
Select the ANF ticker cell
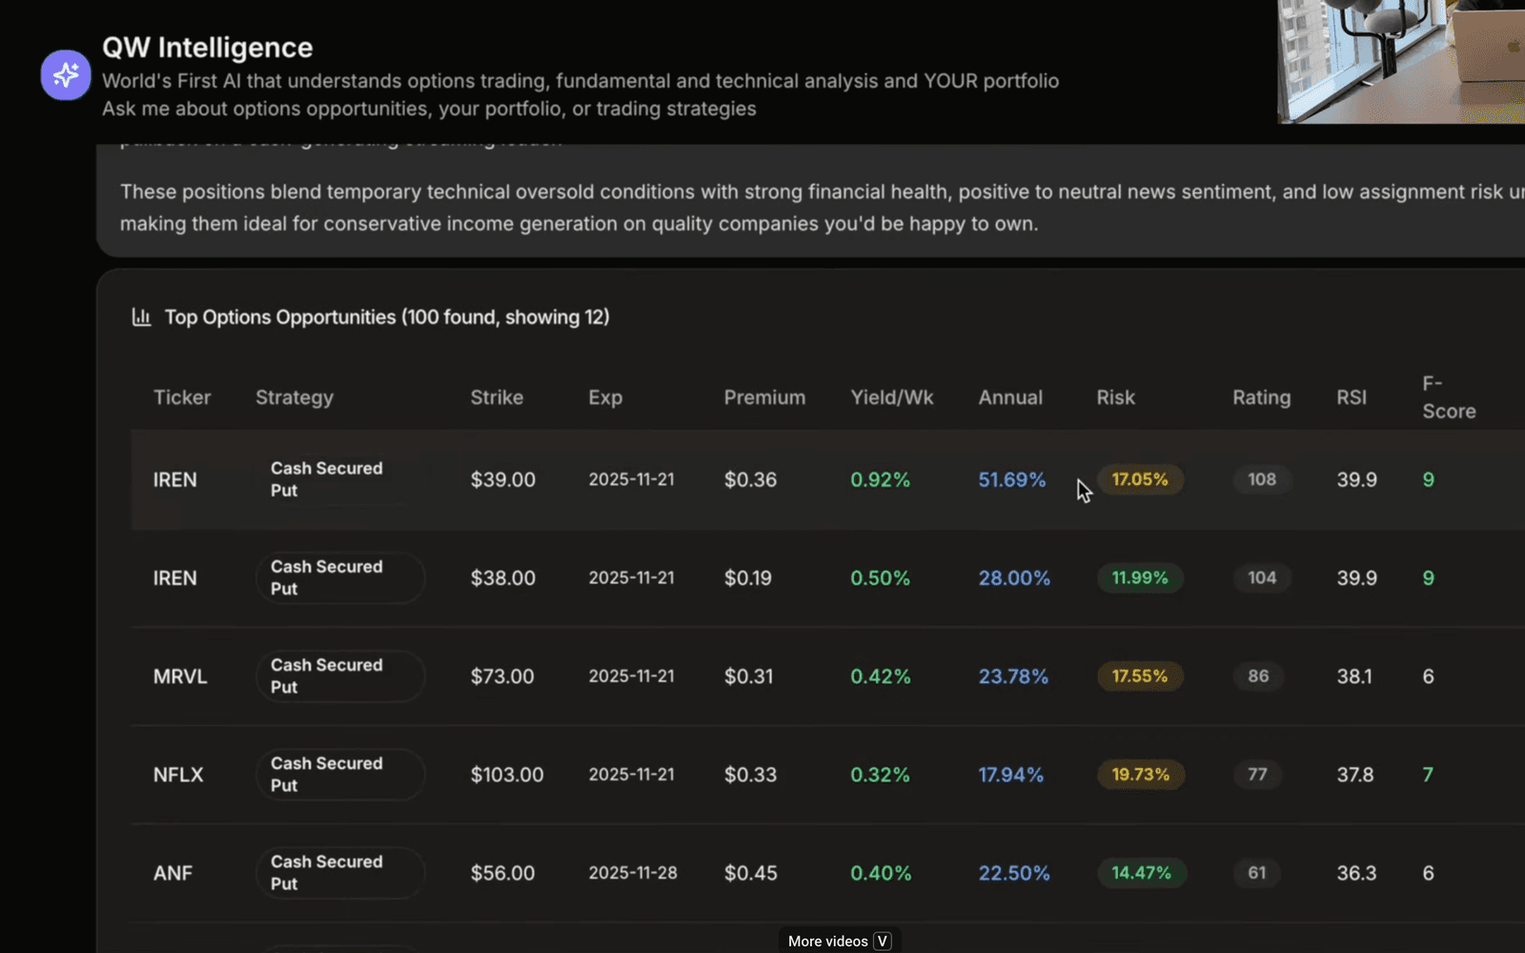pyautogui.click(x=173, y=873)
